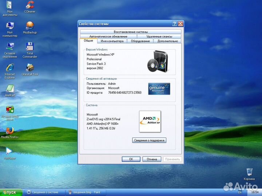Image resolution: width=262 pixels, height=196 pixels.
Task: Select the Internet Explorer desktop icon
Action: coord(10,72)
